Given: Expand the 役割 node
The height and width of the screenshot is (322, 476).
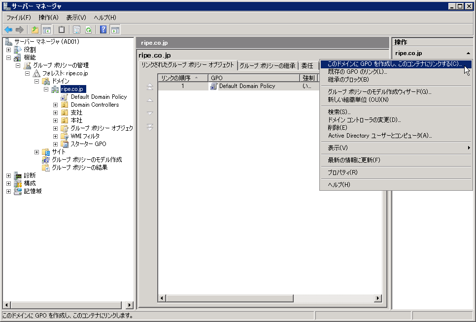Looking at the screenshot, I should (x=8, y=50).
